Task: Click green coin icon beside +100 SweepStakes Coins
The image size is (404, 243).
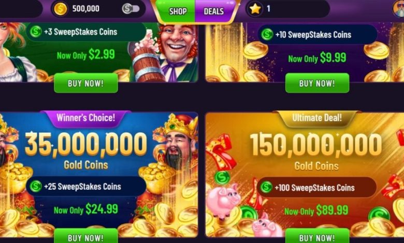Action: coord(266,187)
